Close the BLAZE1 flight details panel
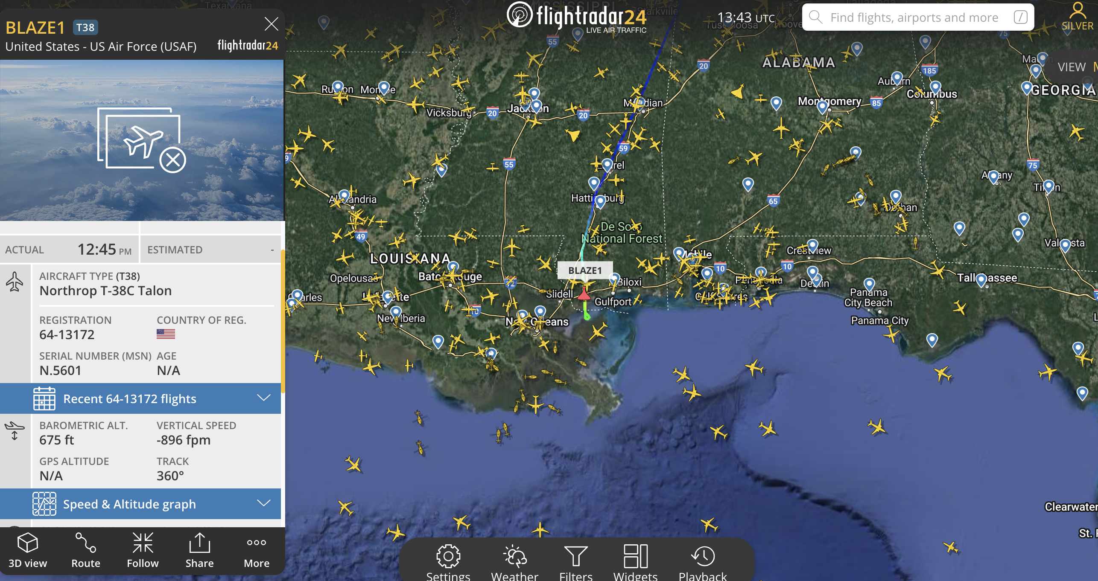Viewport: 1098px width, 581px height. [x=271, y=24]
